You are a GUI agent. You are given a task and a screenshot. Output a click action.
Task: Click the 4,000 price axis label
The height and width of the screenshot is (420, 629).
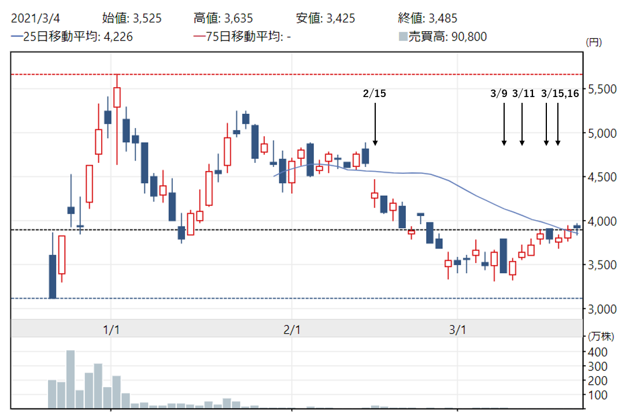[602, 221]
